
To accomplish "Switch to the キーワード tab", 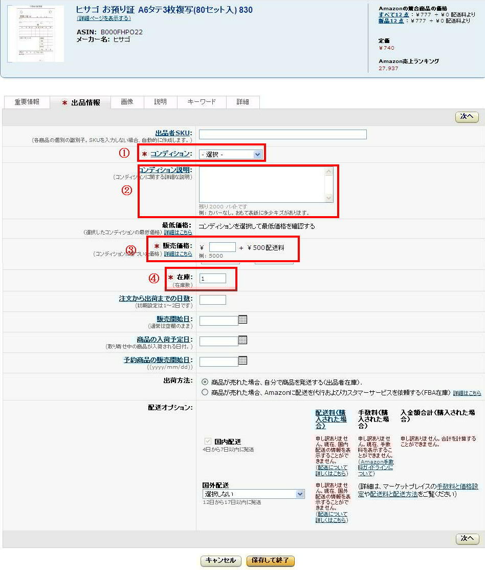I will click(202, 102).
